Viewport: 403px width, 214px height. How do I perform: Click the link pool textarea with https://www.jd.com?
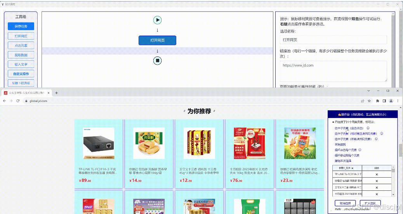click(x=334, y=71)
